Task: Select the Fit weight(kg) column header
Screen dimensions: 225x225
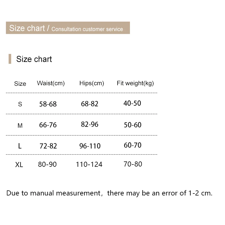Action: point(135,83)
